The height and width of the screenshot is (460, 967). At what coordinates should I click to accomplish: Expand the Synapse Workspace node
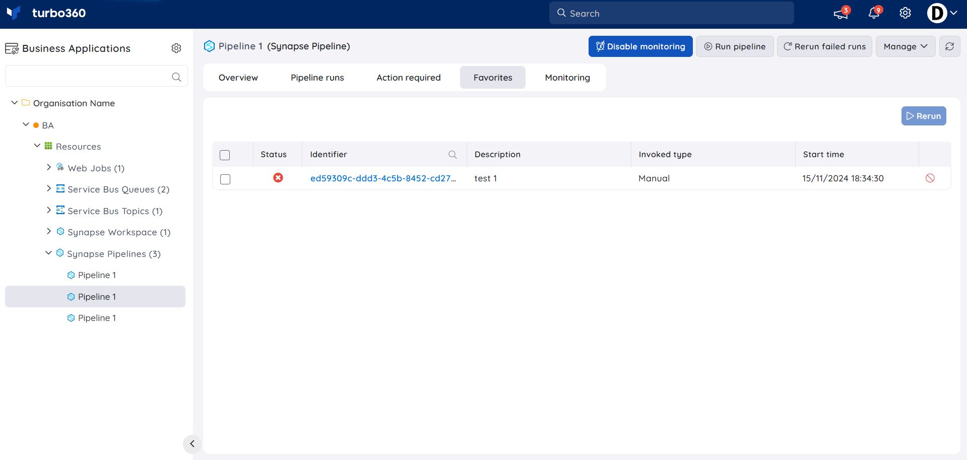coord(49,231)
